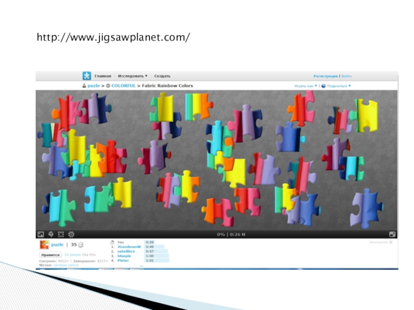The height and width of the screenshot is (310, 414).
Task: Click the puzle user avatar thumbnail
Action: coord(45,245)
